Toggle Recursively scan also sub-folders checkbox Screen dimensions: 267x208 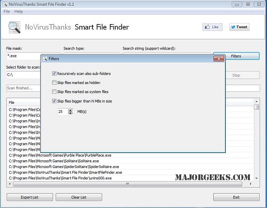click(x=54, y=73)
